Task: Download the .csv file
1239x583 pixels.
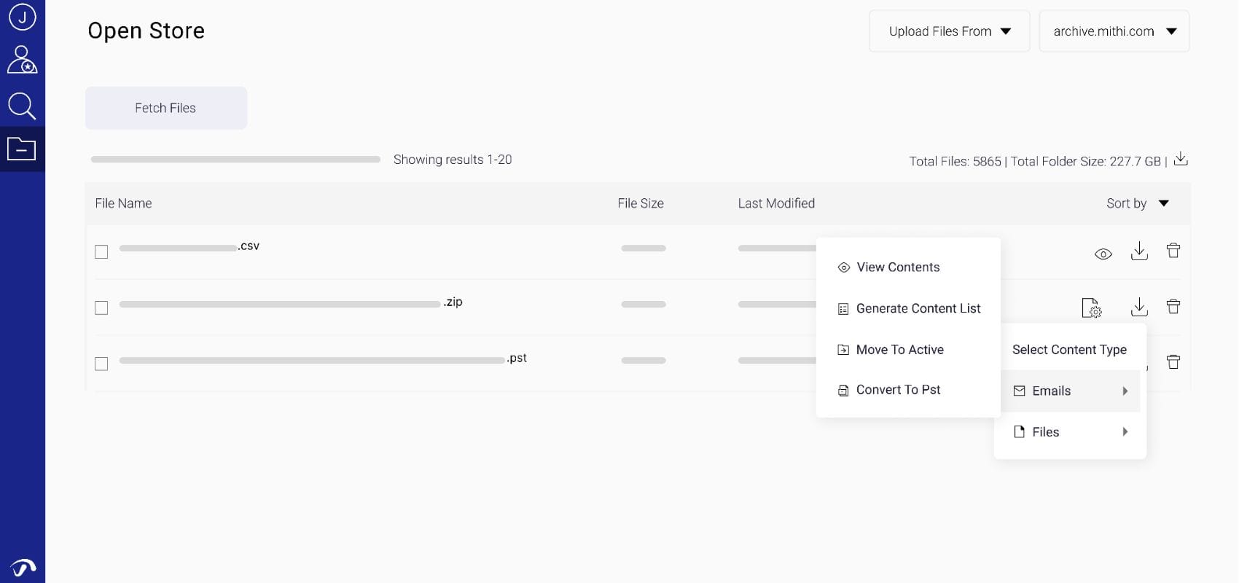Action: [1138, 251]
